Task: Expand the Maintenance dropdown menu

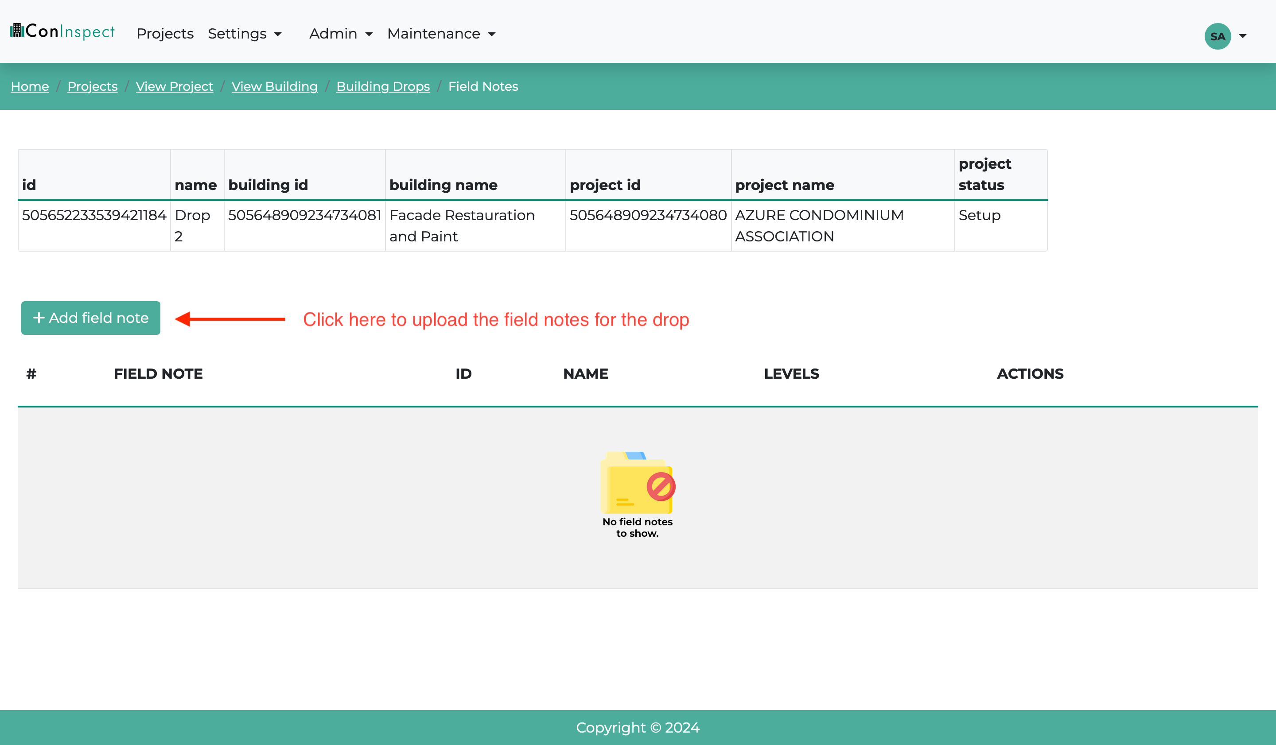Action: point(441,33)
